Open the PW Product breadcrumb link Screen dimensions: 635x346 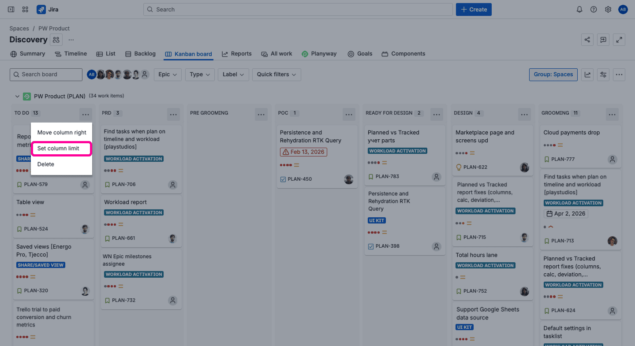click(54, 29)
